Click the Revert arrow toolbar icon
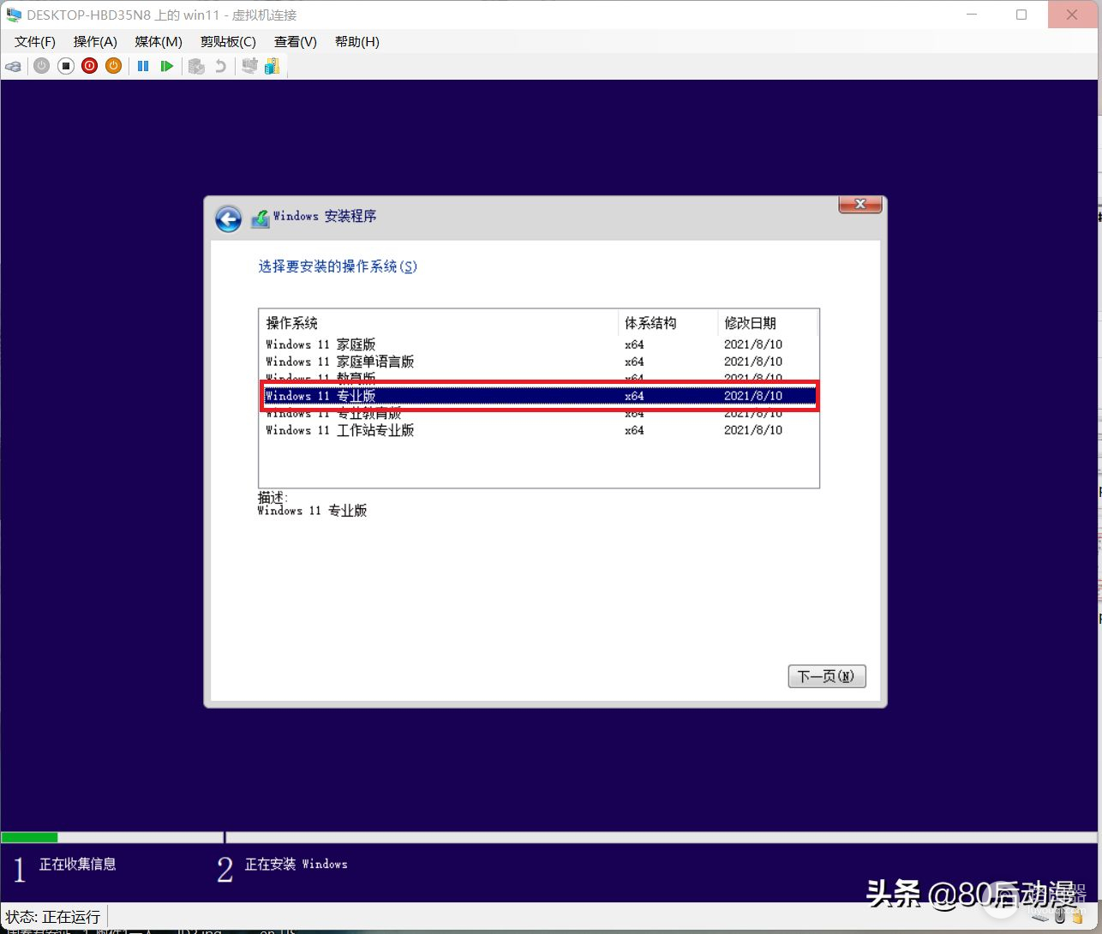Image resolution: width=1102 pixels, height=934 pixels. click(220, 66)
